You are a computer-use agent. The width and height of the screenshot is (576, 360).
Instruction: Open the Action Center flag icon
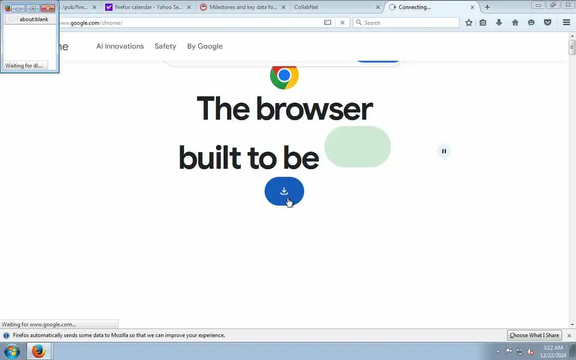point(508,351)
